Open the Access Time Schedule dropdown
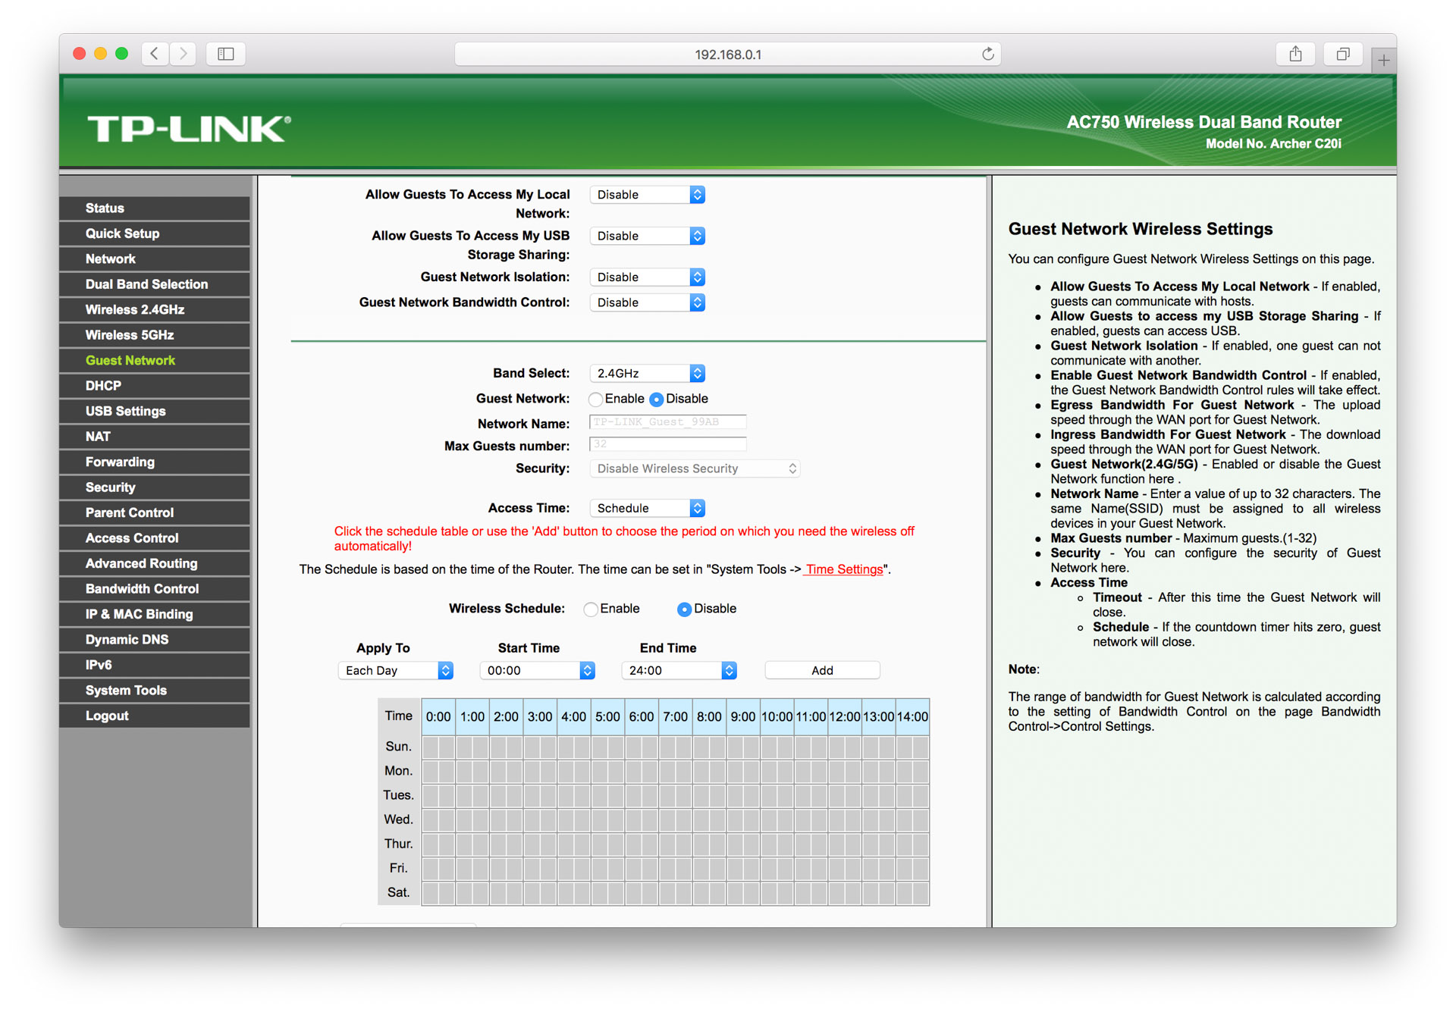Screen dimensions: 1456x1012 (x=648, y=509)
